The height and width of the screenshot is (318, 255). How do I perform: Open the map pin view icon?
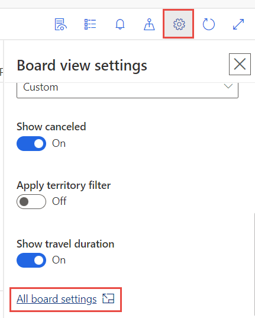(x=150, y=24)
